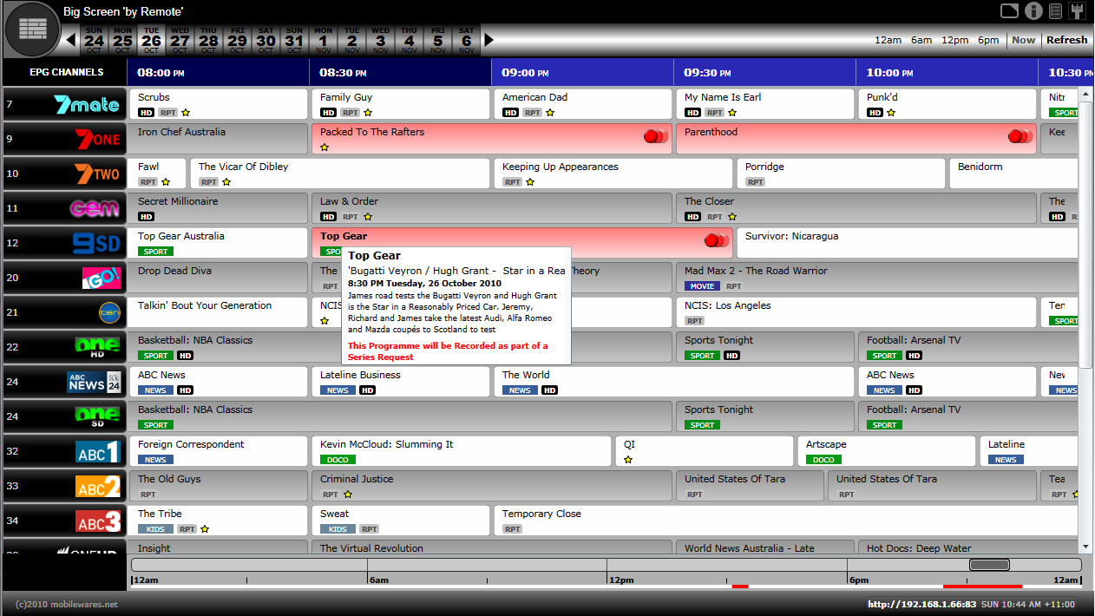Select the 9SD channel logo
Image resolution: width=1095 pixels, height=616 pixels.
96,243
